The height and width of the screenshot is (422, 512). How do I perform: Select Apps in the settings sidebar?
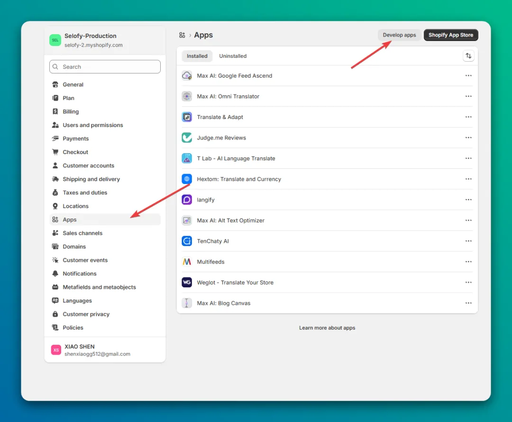[105, 220]
